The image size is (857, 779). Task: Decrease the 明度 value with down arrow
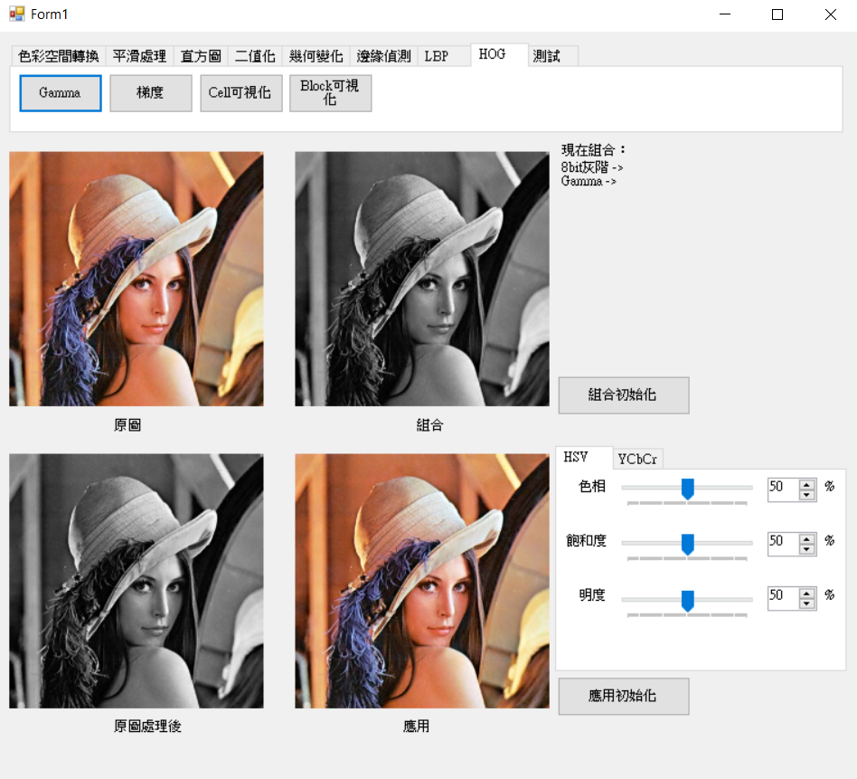click(x=806, y=603)
